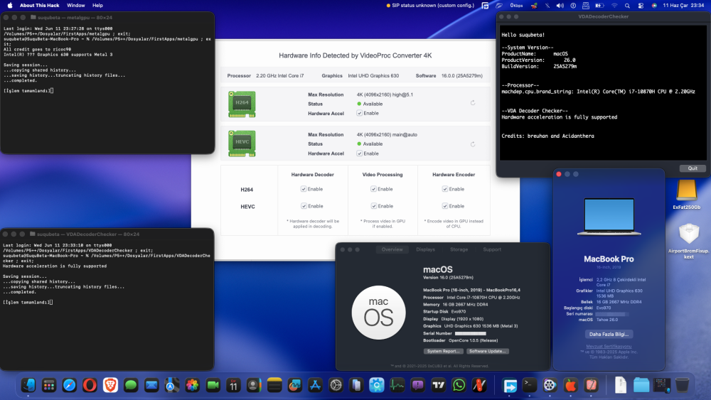
Task: Open Photos app in the Dock
Action: point(192,385)
